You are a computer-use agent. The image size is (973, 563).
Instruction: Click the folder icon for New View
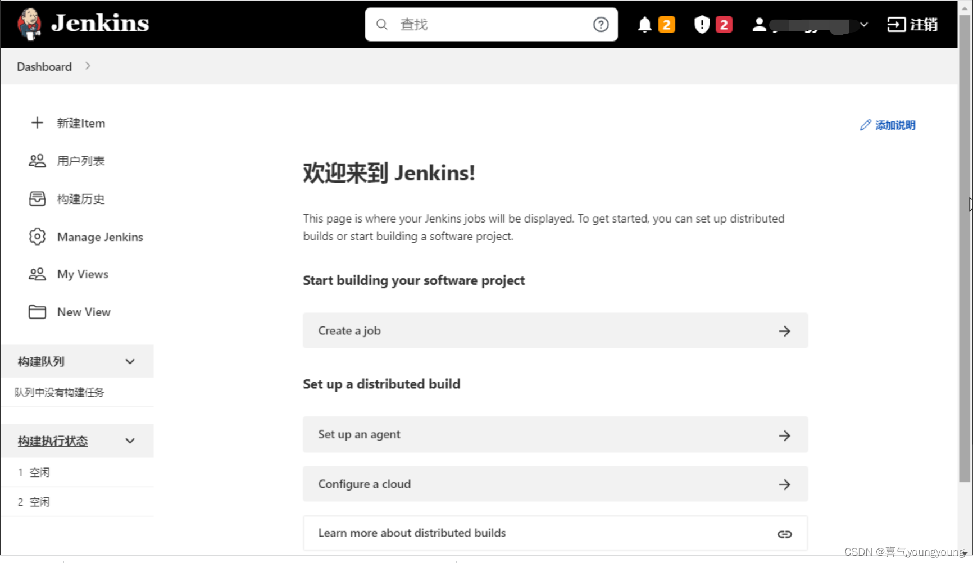point(37,312)
